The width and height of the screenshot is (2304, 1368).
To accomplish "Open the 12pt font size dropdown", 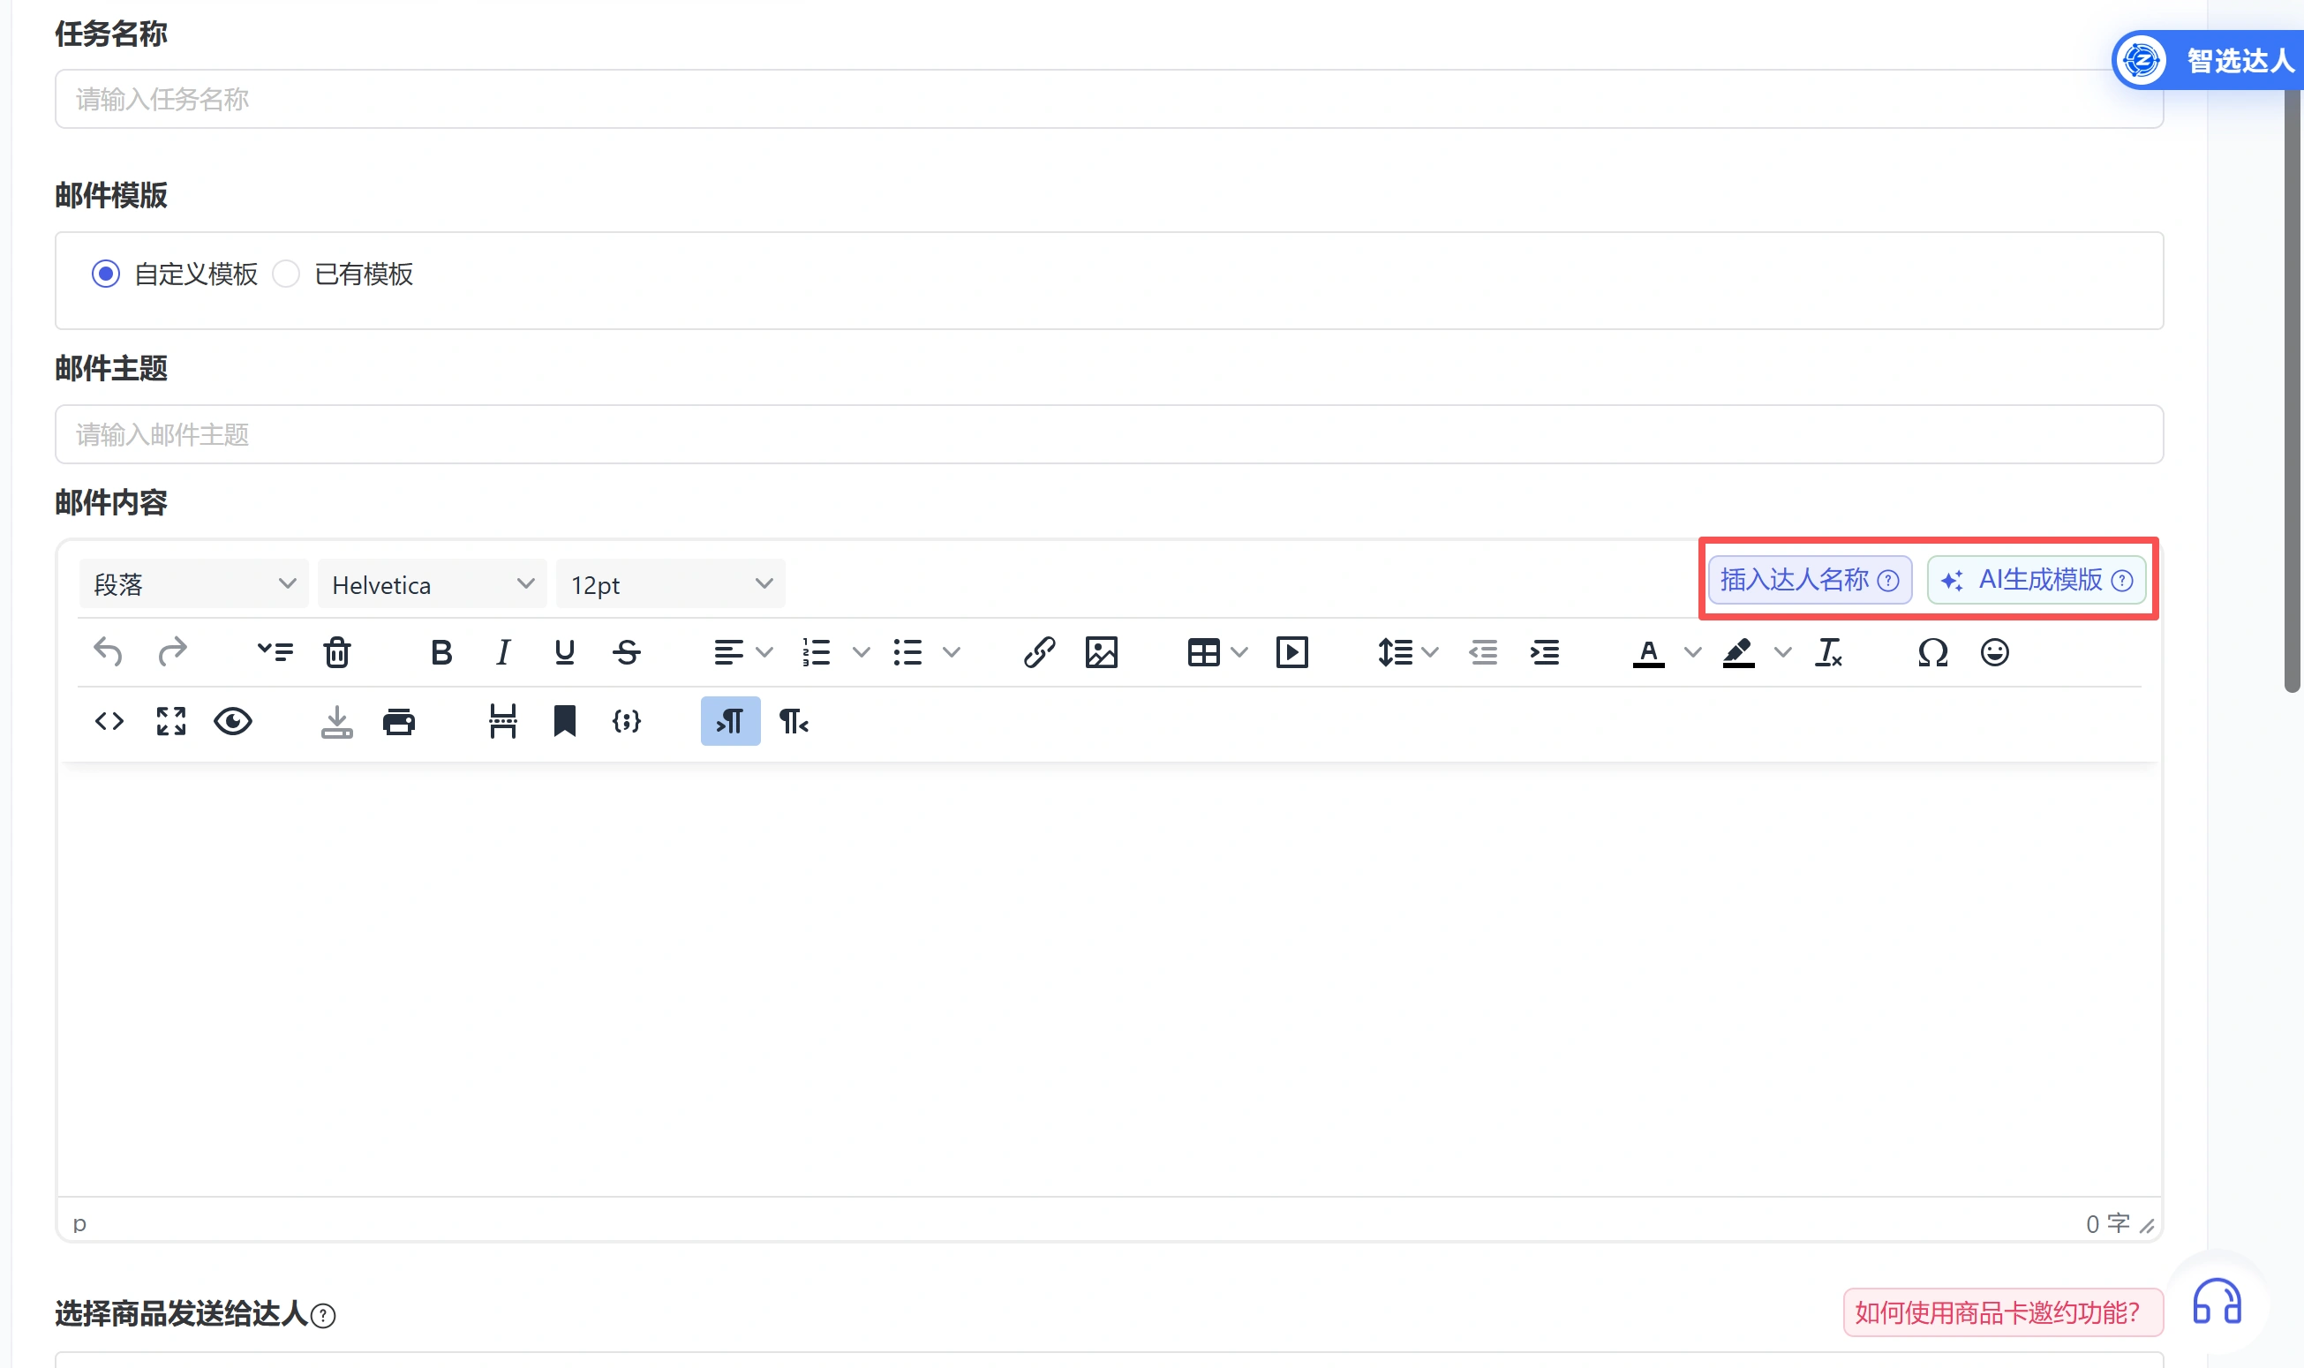I will 670,584.
